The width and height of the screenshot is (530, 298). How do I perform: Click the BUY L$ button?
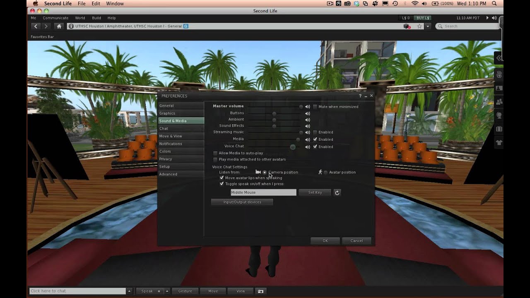tap(423, 18)
